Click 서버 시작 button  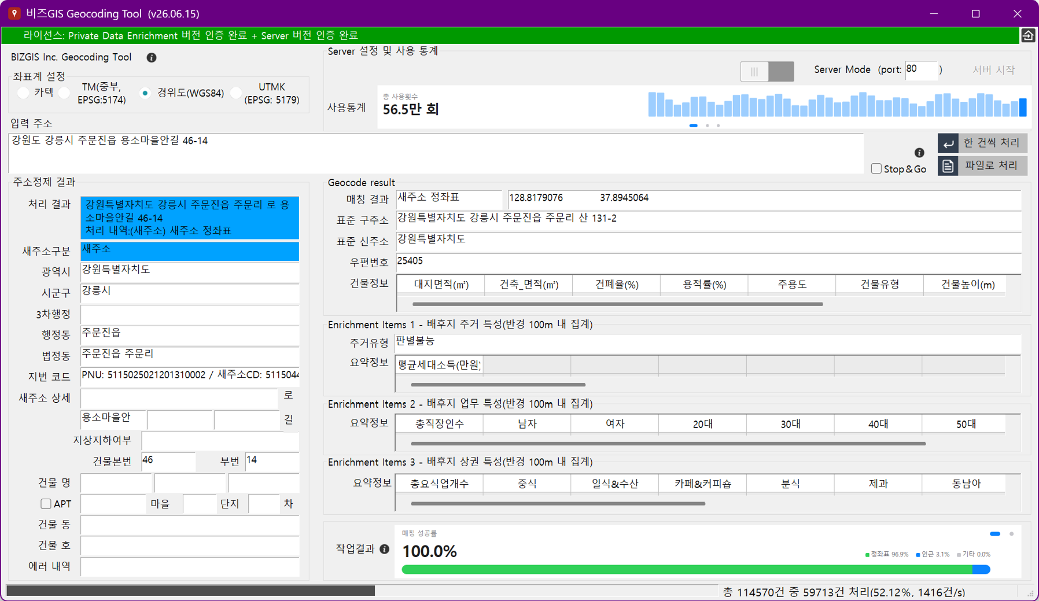[x=993, y=70]
